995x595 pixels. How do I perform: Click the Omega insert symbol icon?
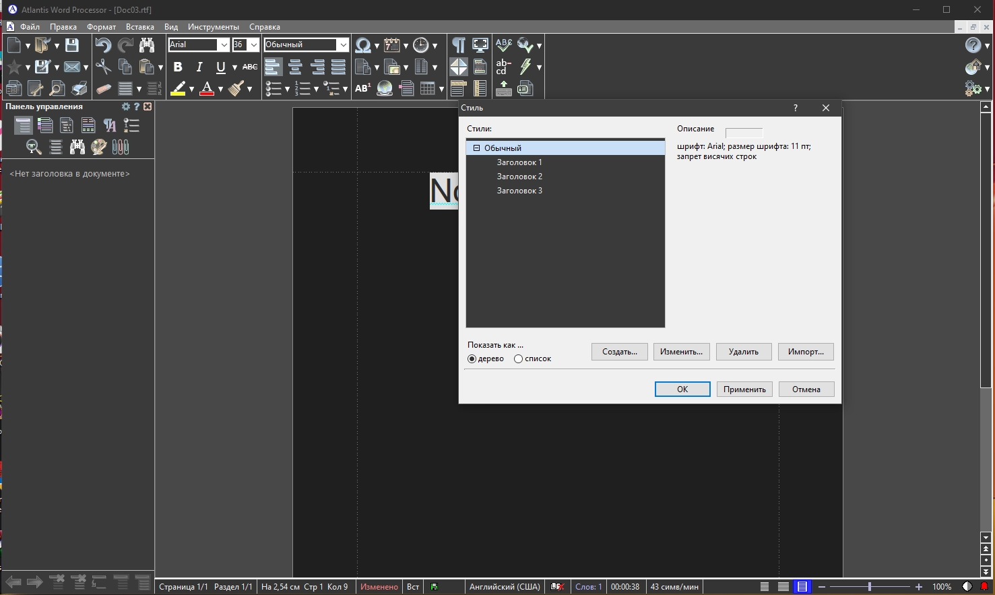363,45
